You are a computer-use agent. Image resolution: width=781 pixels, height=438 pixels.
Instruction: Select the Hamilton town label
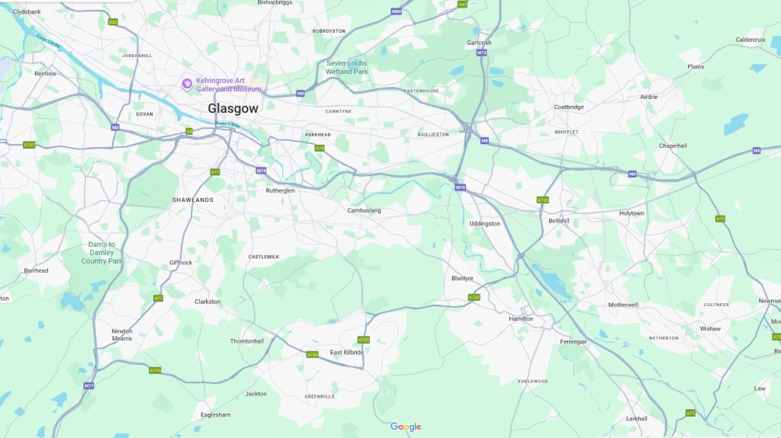click(521, 318)
